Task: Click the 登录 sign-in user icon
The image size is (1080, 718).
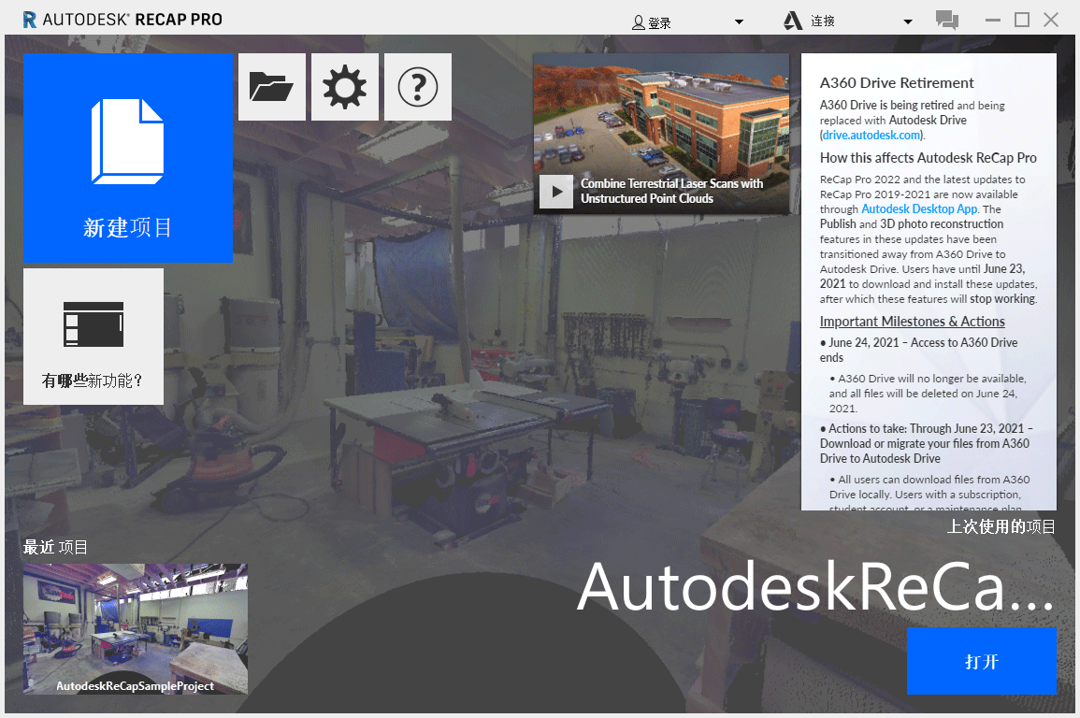Action: [x=639, y=22]
